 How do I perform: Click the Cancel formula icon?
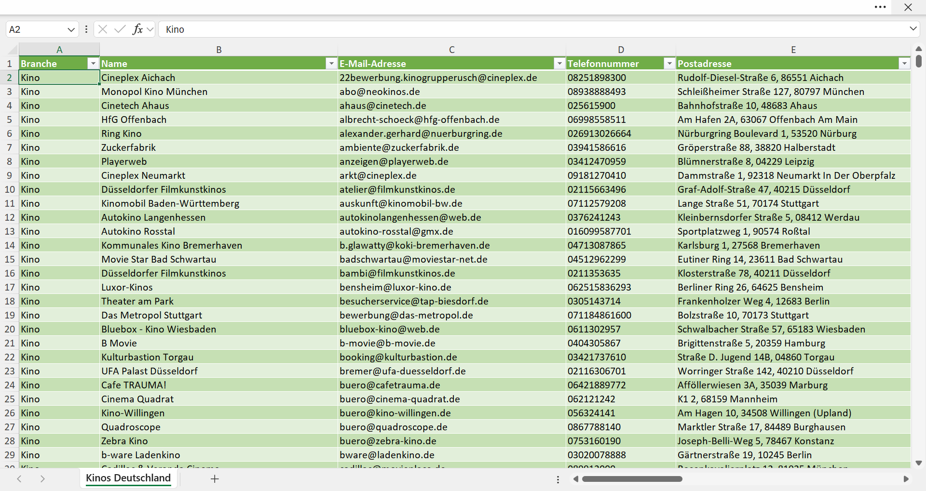pyautogui.click(x=102, y=29)
